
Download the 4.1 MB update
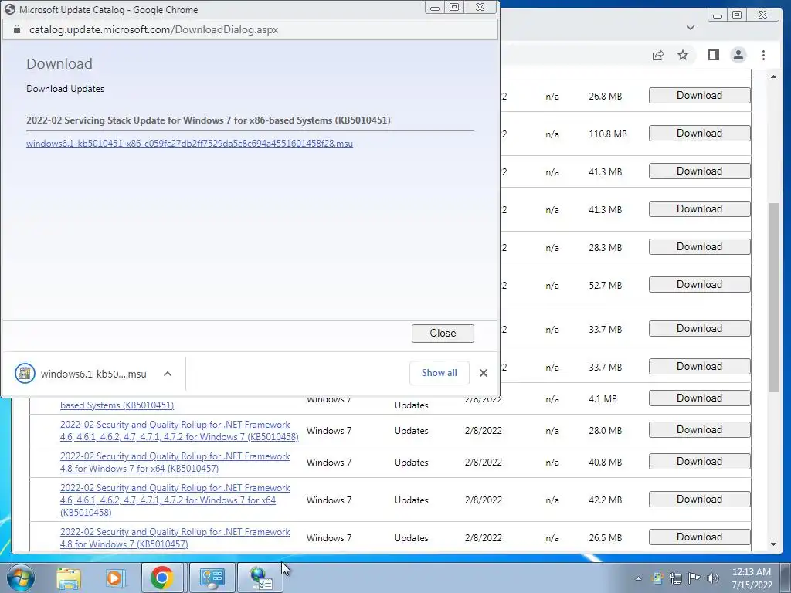699,398
